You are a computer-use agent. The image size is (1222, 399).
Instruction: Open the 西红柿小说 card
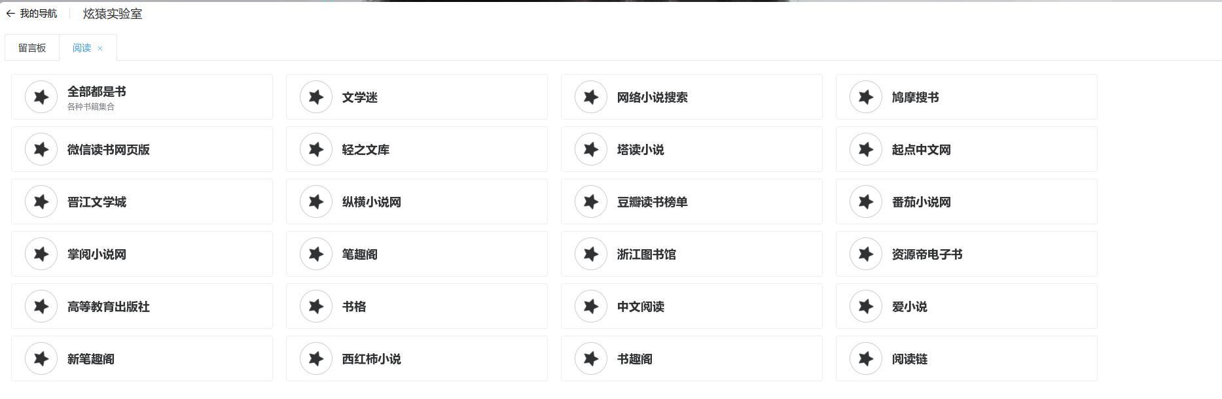tap(371, 359)
